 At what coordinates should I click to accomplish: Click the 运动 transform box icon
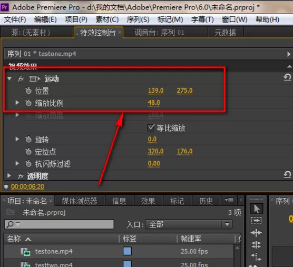point(35,79)
